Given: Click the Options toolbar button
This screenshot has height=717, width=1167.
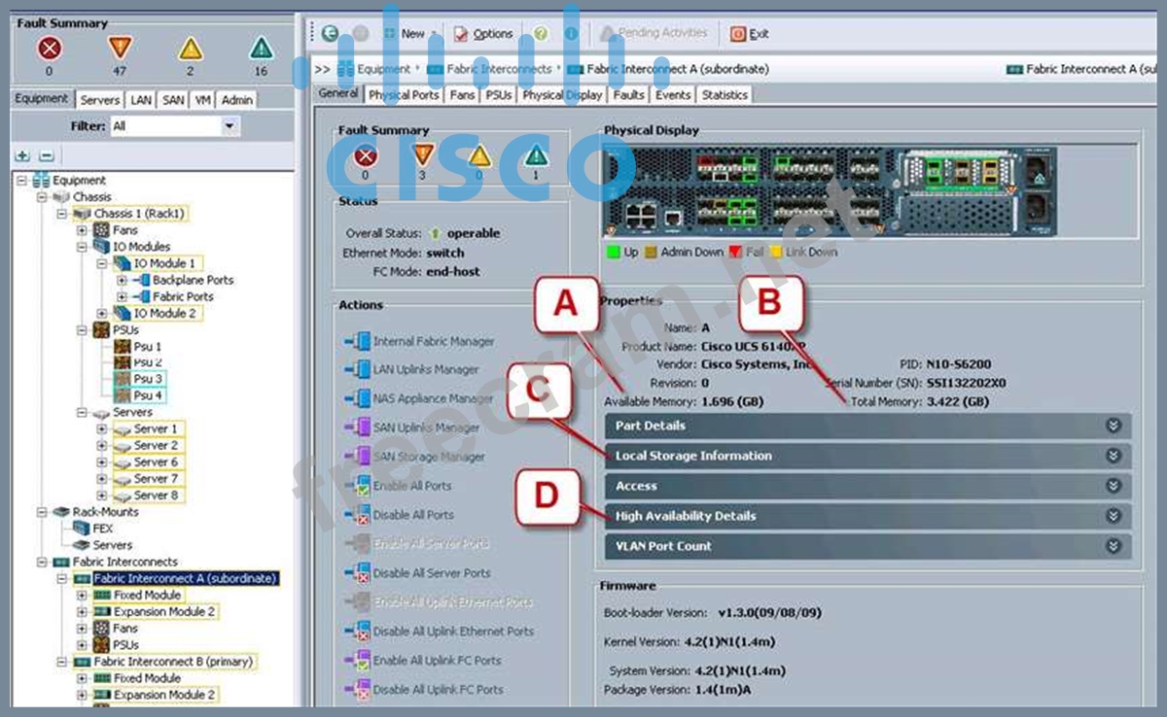Looking at the screenshot, I should 483,34.
